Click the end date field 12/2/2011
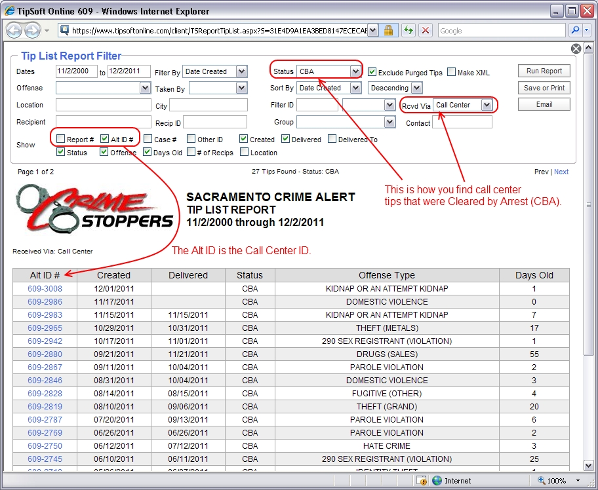The width and height of the screenshot is (598, 490). coord(129,71)
